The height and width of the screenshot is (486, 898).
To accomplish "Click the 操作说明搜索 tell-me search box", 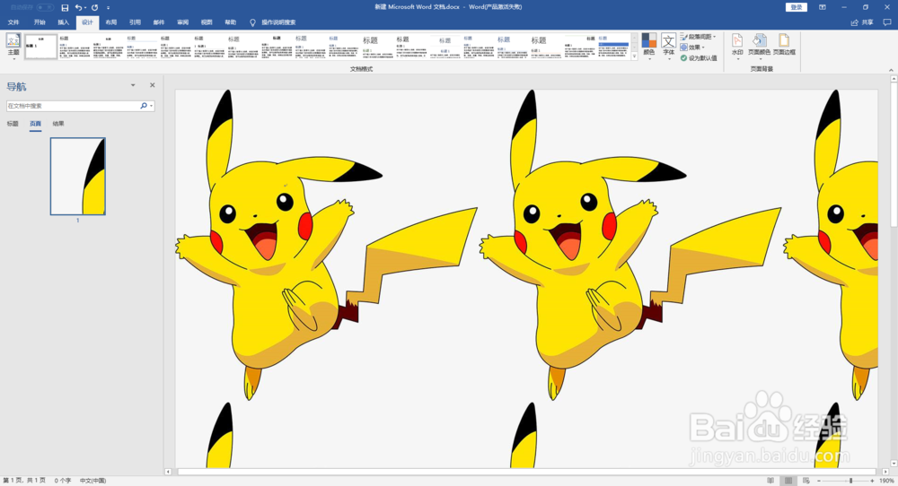I will [x=278, y=22].
